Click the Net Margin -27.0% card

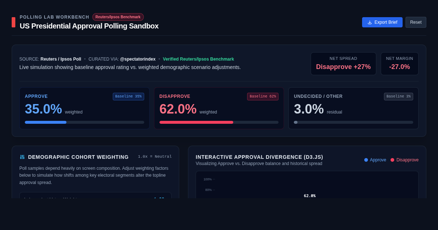coord(400,64)
